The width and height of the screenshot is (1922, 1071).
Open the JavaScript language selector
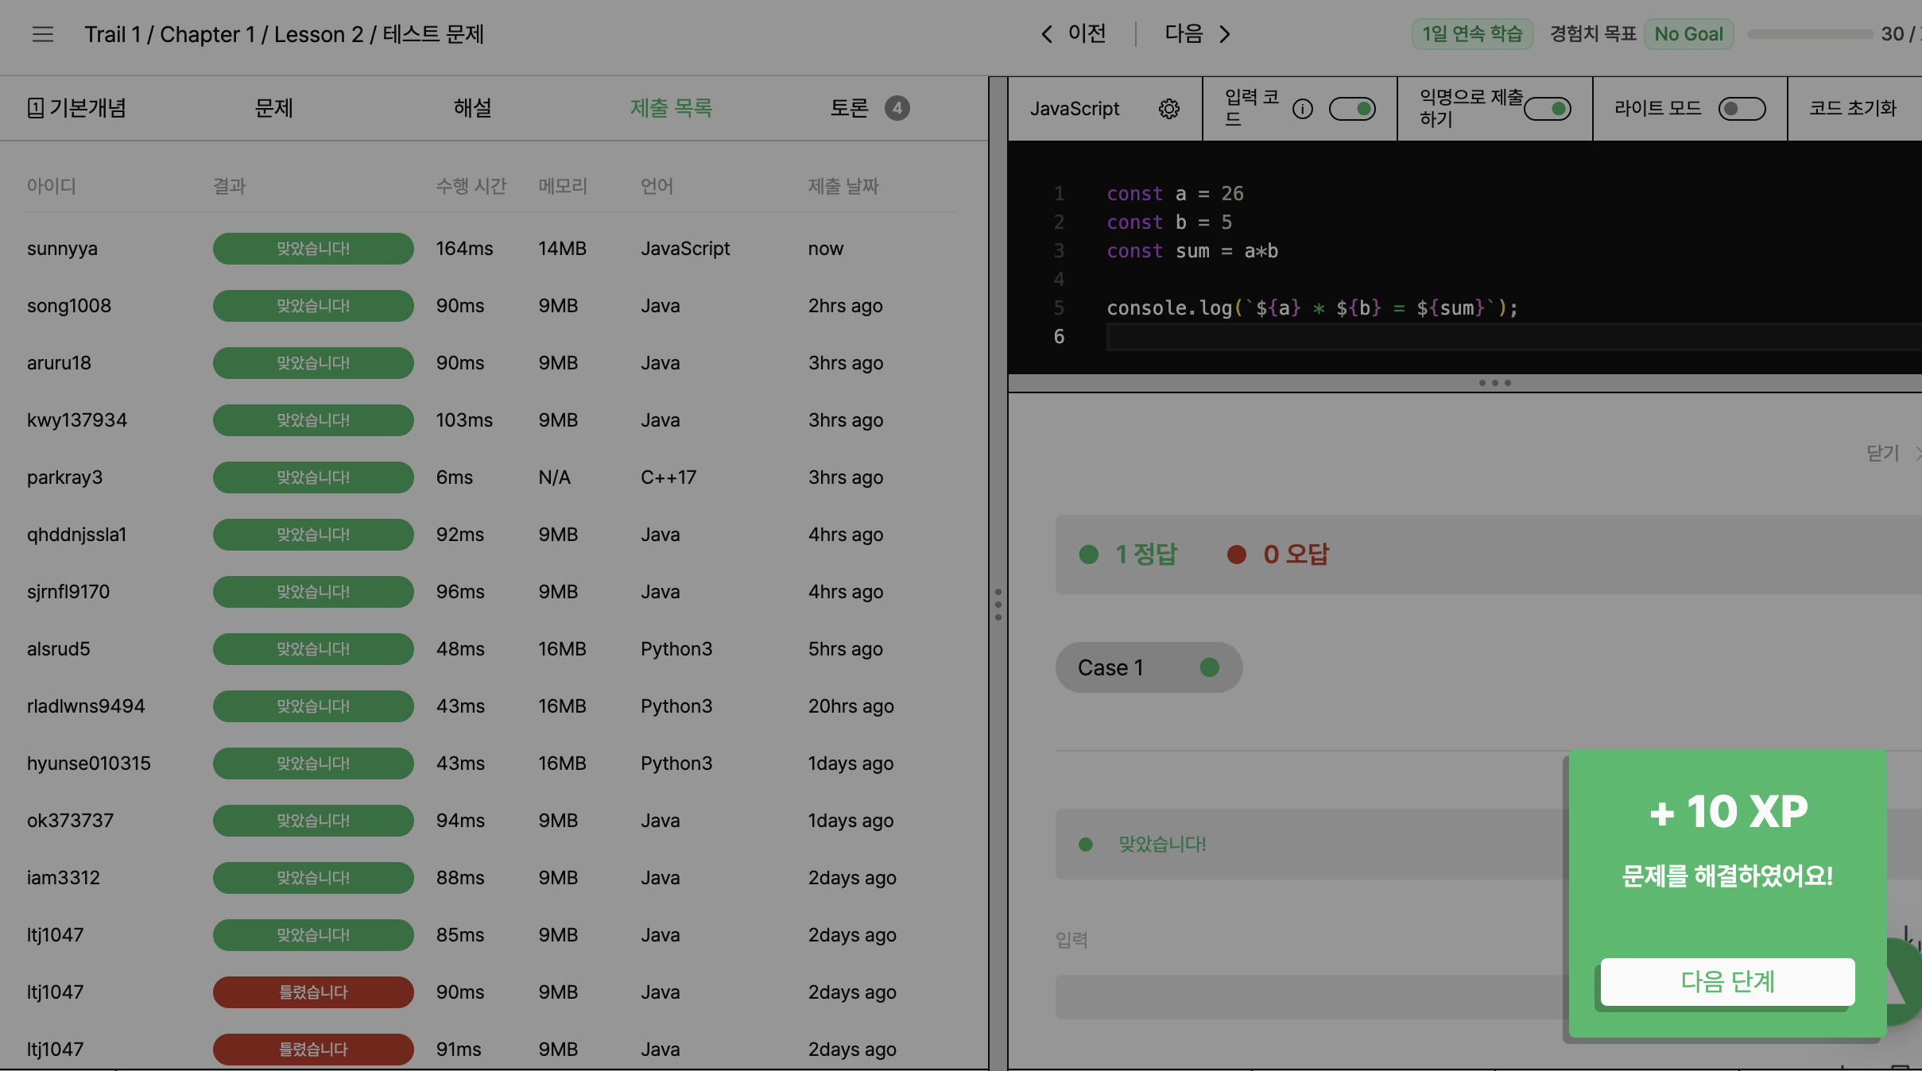(1075, 109)
